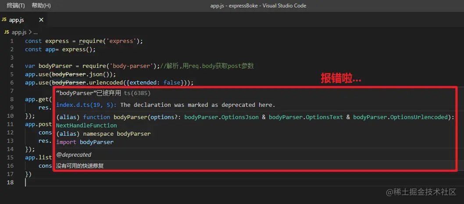Click the struck-through bodyParser on line 5
Image resolution: width=464 pixels, height=204 pixels.
69,74
